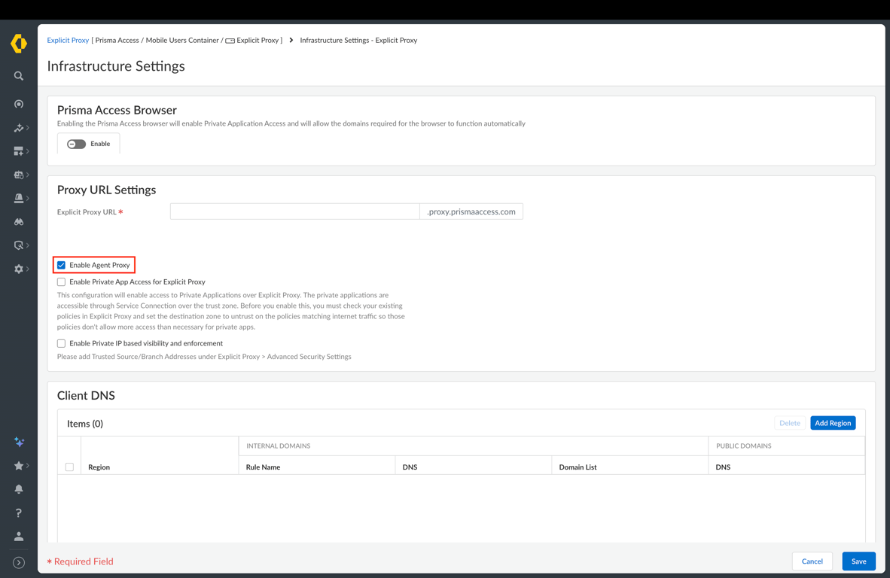Open the bell notifications icon
The image size is (890, 578).
(x=19, y=489)
